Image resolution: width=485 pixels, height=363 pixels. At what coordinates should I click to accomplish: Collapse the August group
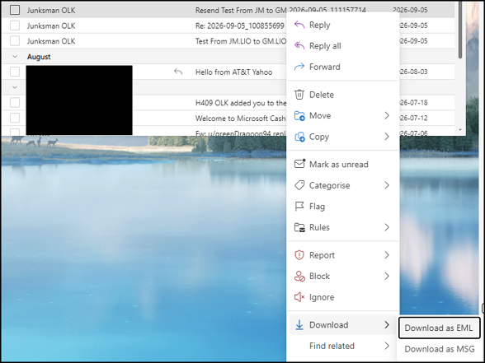(x=15, y=57)
